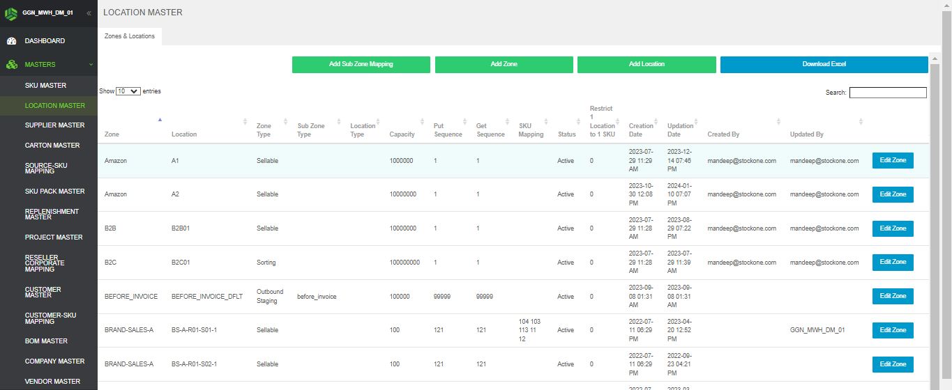The image size is (952, 390).
Task: Collapse the sidebar with double-chevron icon
Action: tap(89, 13)
